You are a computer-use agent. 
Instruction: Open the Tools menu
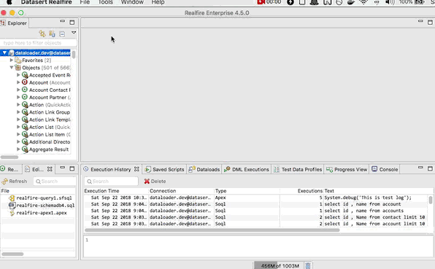coord(105,2)
